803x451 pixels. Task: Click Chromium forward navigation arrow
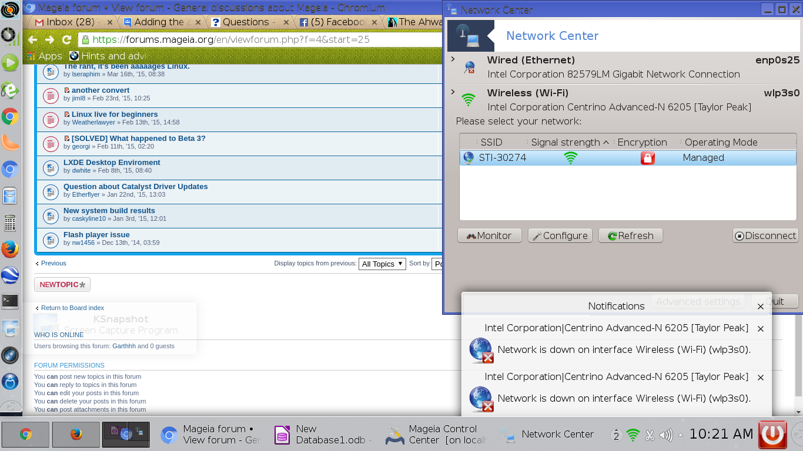pos(50,39)
